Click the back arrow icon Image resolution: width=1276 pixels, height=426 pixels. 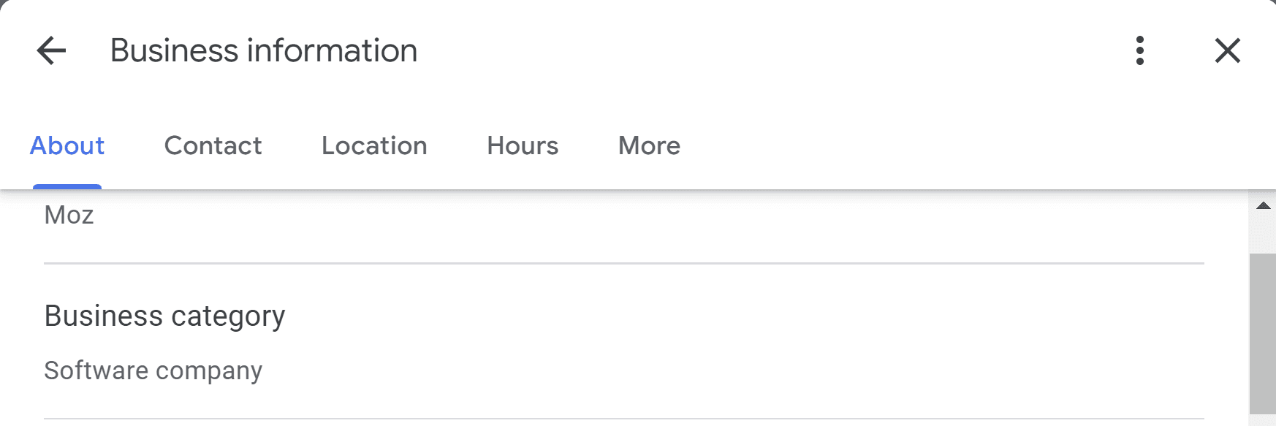click(51, 51)
